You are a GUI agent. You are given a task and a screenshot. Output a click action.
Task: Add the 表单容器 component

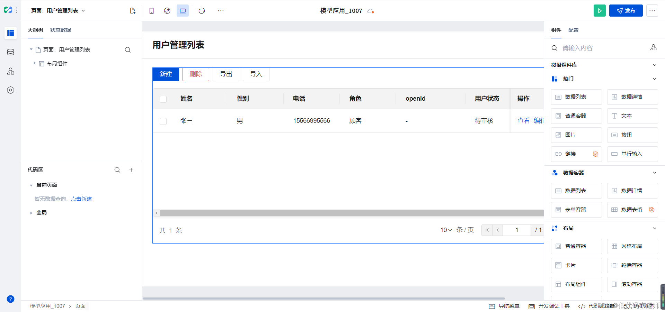coord(576,210)
